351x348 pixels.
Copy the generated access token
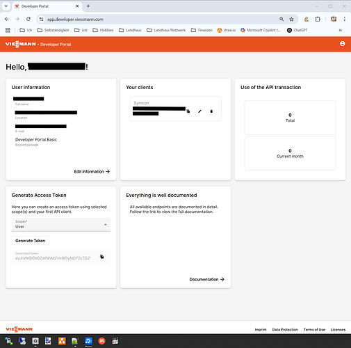pos(101,257)
